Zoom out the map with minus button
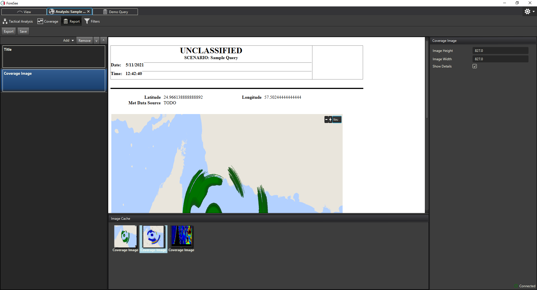 326,120
